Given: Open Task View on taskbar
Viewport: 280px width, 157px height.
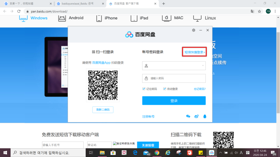Looking at the screenshot, I should [x=91, y=153].
